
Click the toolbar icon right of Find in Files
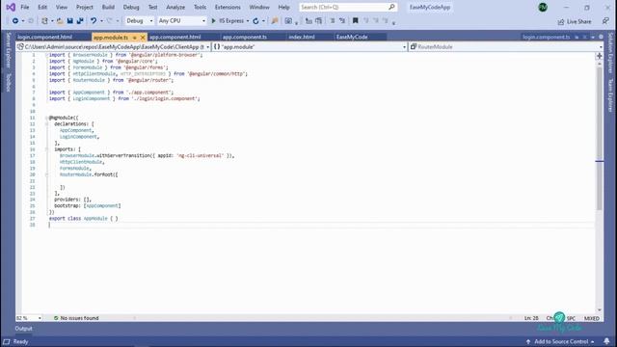click(288, 21)
